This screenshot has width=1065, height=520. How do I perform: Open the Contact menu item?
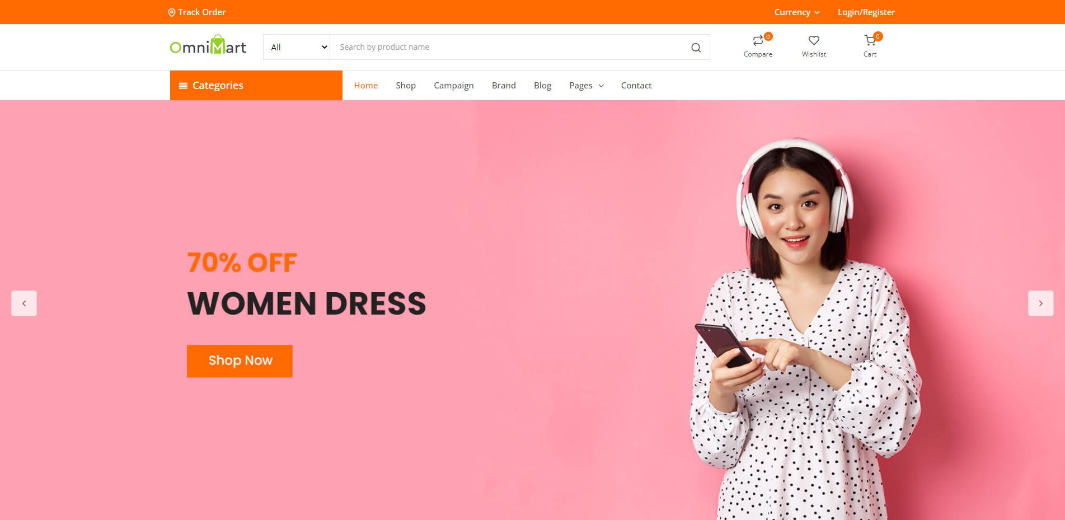(x=636, y=86)
